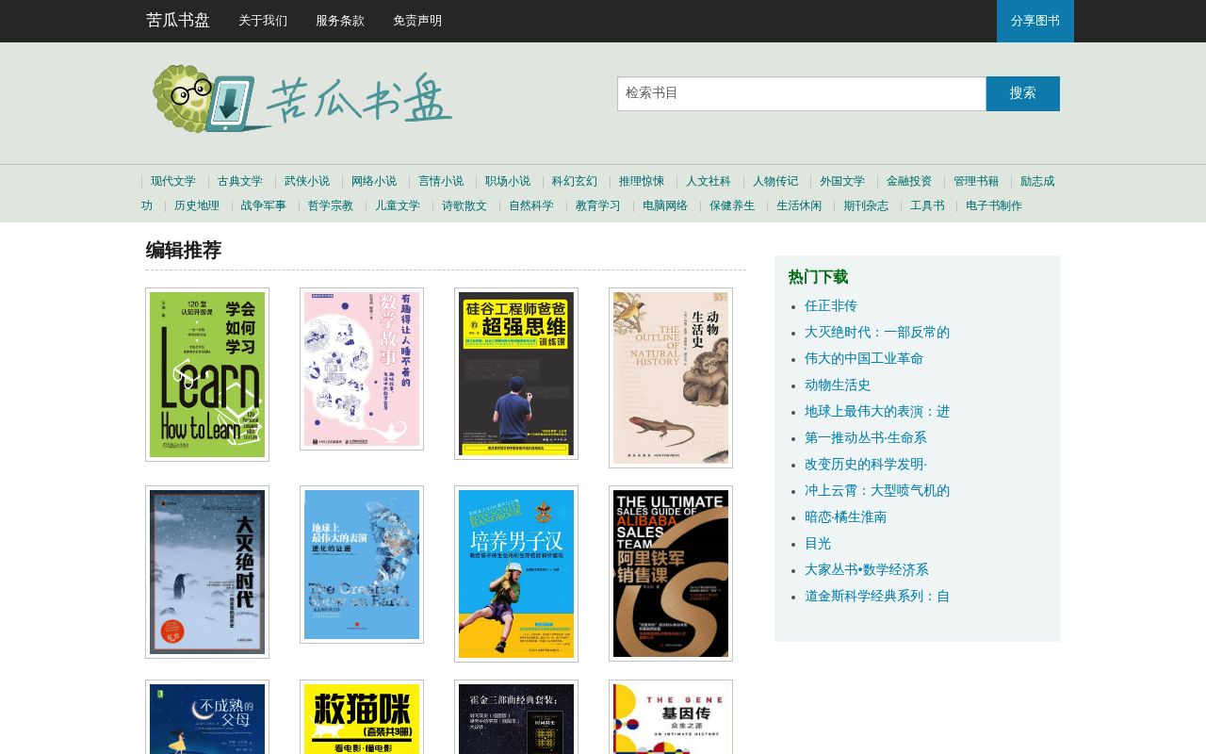
Task: Open the 霍金三部曲经典套装 book cover
Action: (516, 717)
